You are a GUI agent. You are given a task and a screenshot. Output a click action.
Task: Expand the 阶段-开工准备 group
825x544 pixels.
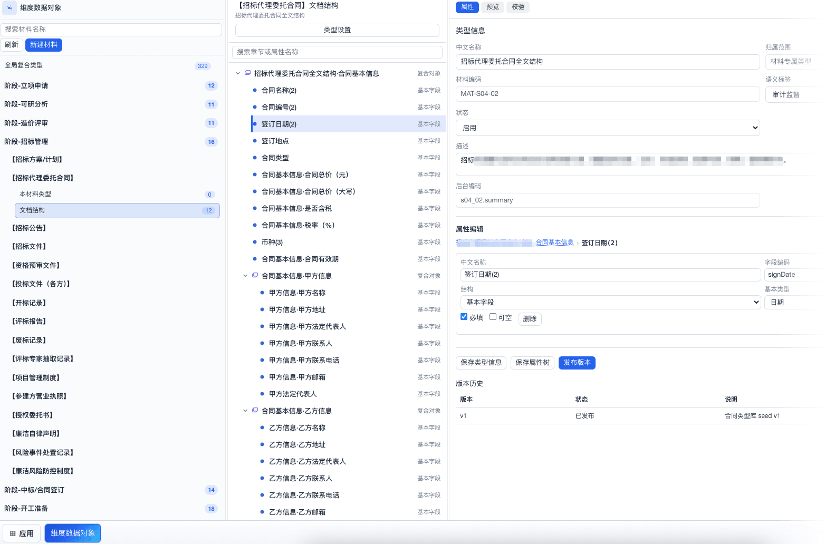point(111,509)
